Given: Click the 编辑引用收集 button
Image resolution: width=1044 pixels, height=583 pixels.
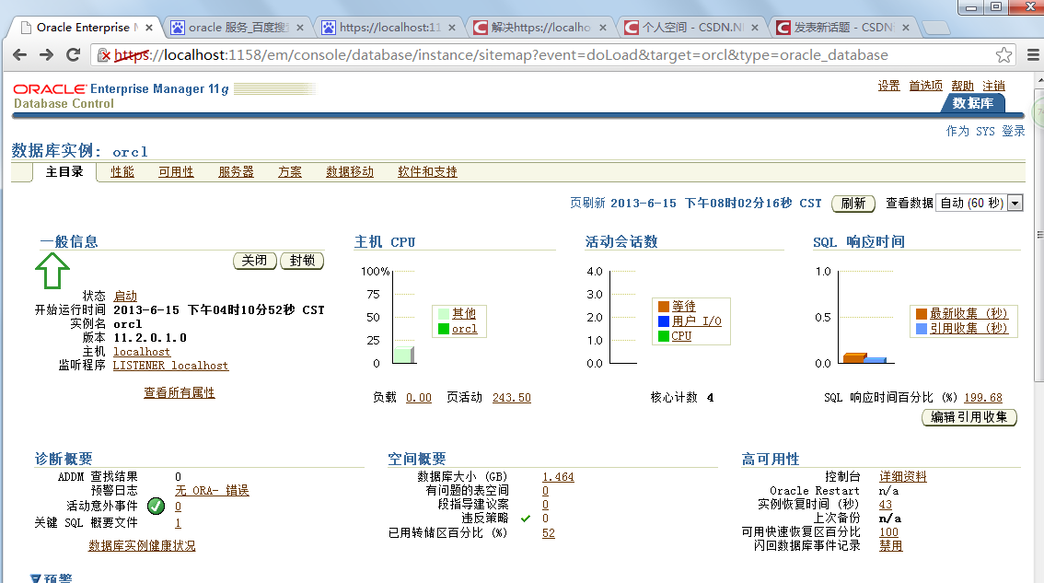Looking at the screenshot, I should click(x=969, y=417).
